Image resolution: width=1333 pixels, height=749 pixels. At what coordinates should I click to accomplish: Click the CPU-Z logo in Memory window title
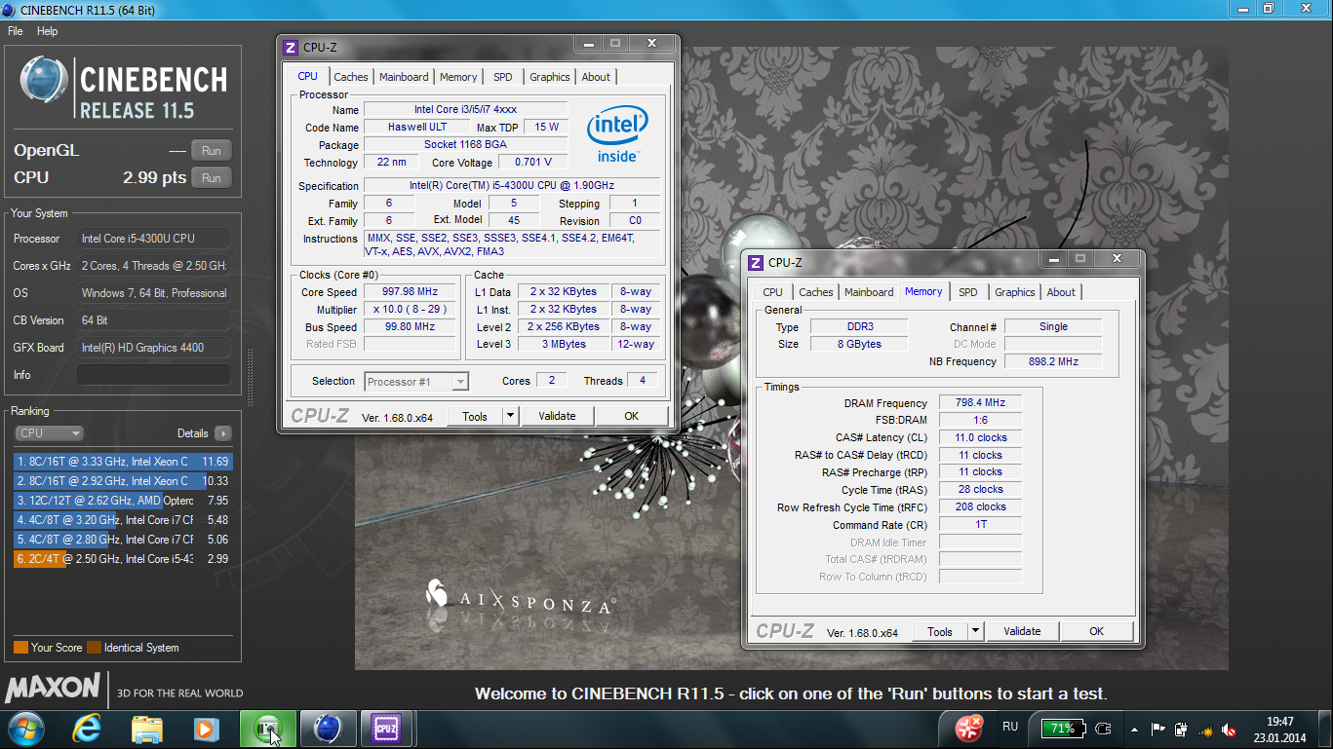[x=756, y=262]
